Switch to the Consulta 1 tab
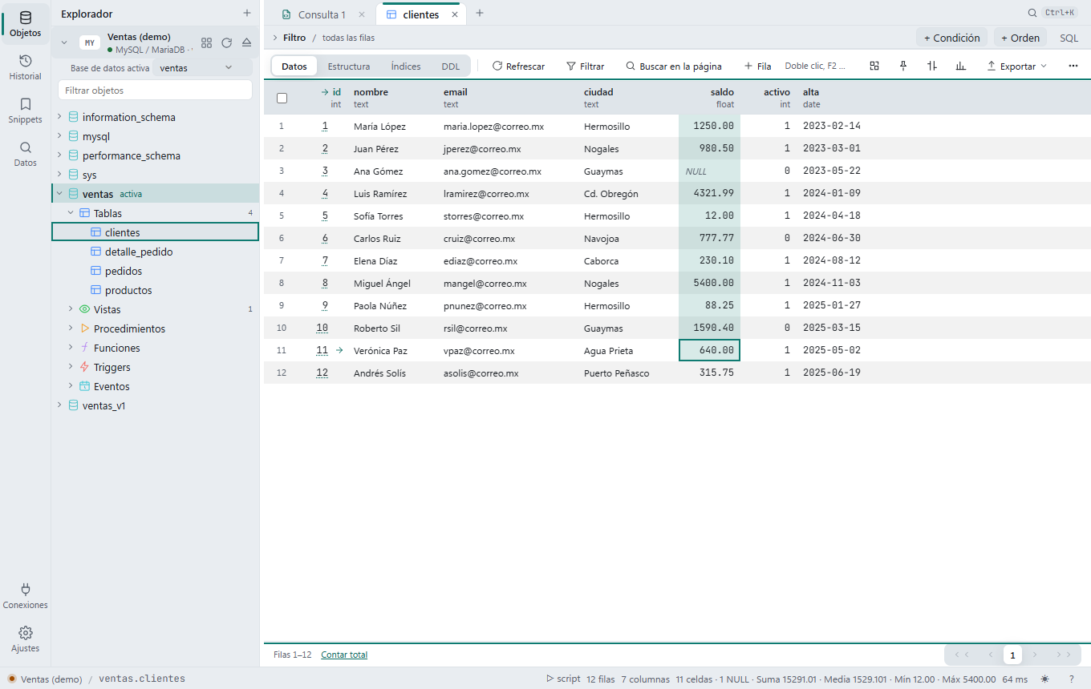Image resolution: width=1091 pixels, height=689 pixels. pyautogui.click(x=322, y=14)
